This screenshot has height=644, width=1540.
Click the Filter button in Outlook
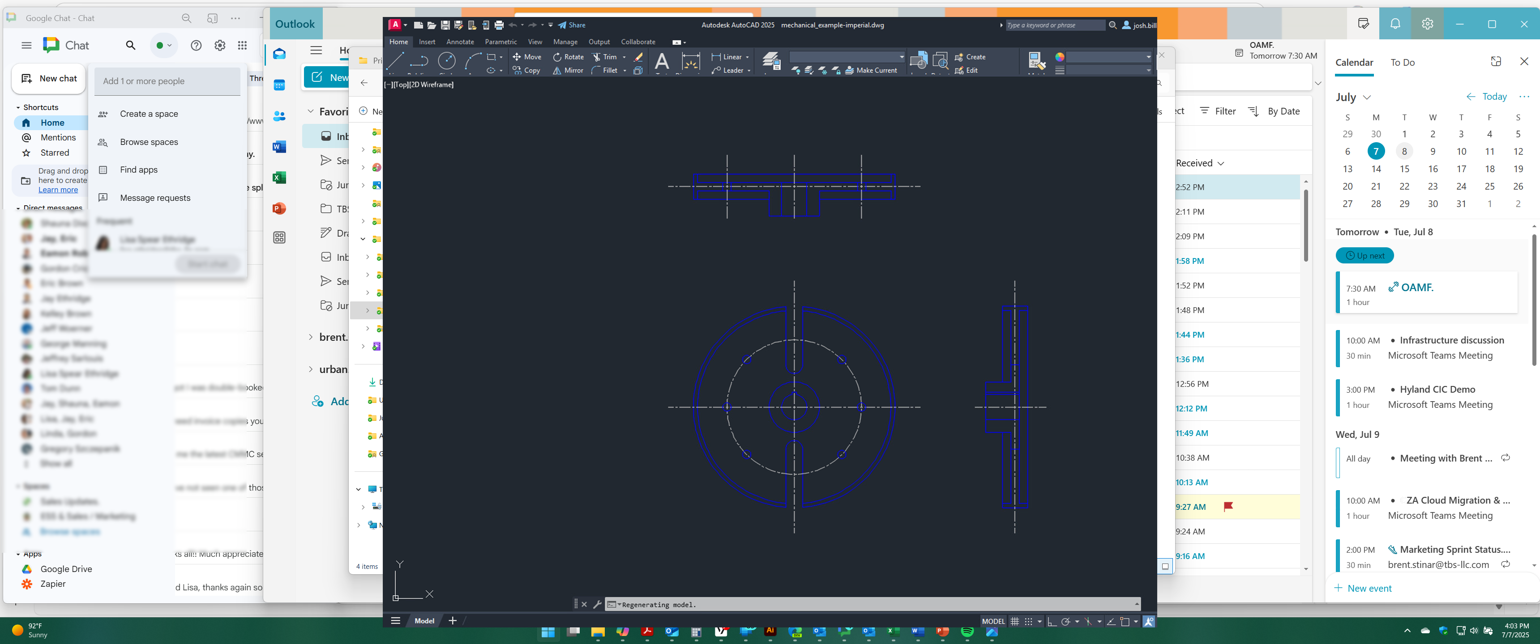tap(1218, 111)
